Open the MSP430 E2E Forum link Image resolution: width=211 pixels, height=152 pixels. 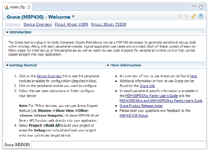tap(134, 116)
